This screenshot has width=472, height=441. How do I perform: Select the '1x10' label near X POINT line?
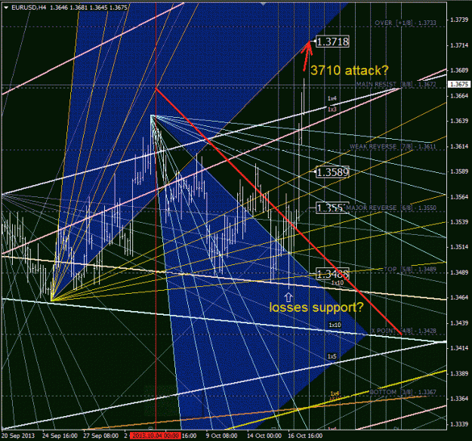tap(335, 325)
